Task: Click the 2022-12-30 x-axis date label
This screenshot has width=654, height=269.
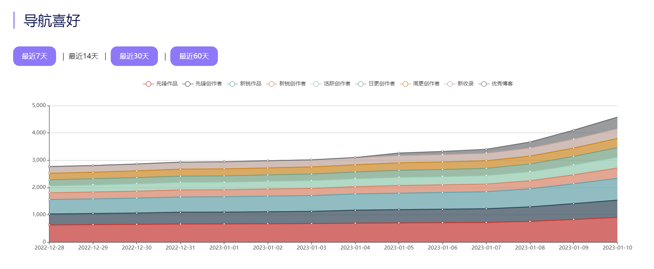Action: pyautogui.click(x=137, y=248)
